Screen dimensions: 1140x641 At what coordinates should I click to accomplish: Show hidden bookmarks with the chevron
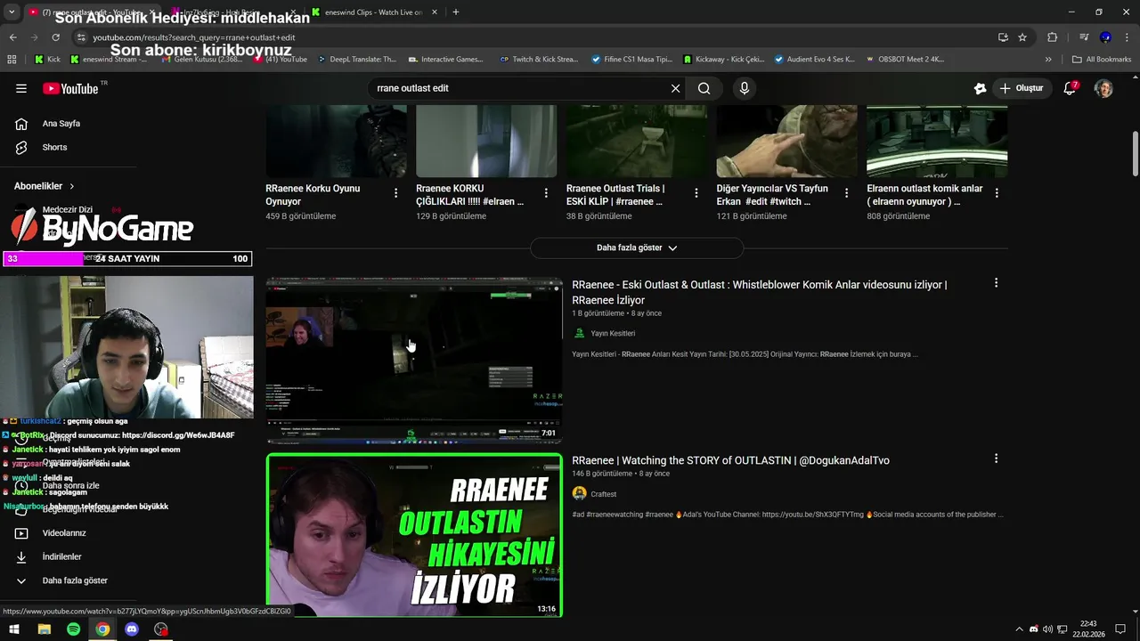tap(1048, 60)
